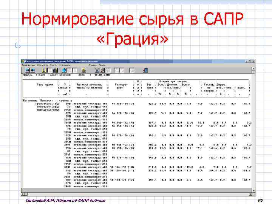Image resolution: width=272 pixels, height=204 pixels.
Task: Click the yellow printer toolbar icon
Action: [83, 70]
